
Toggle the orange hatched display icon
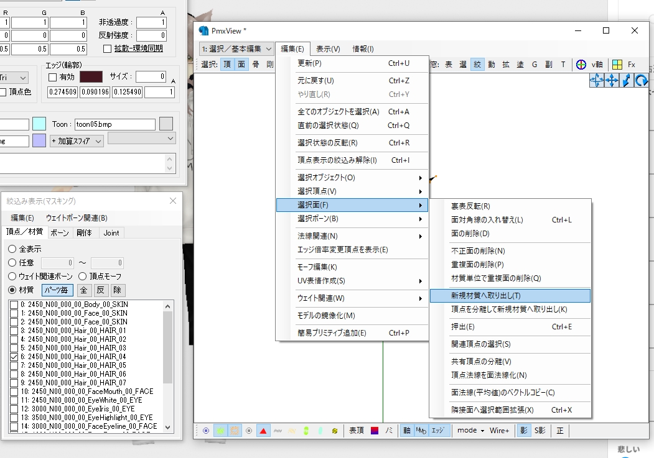pyautogui.click(x=235, y=431)
